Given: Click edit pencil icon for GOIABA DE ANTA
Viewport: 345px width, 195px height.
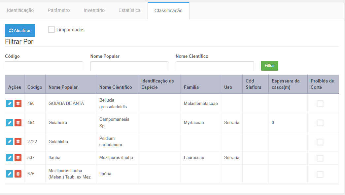Looking at the screenshot, I should pyautogui.click(x=10, y=104).
